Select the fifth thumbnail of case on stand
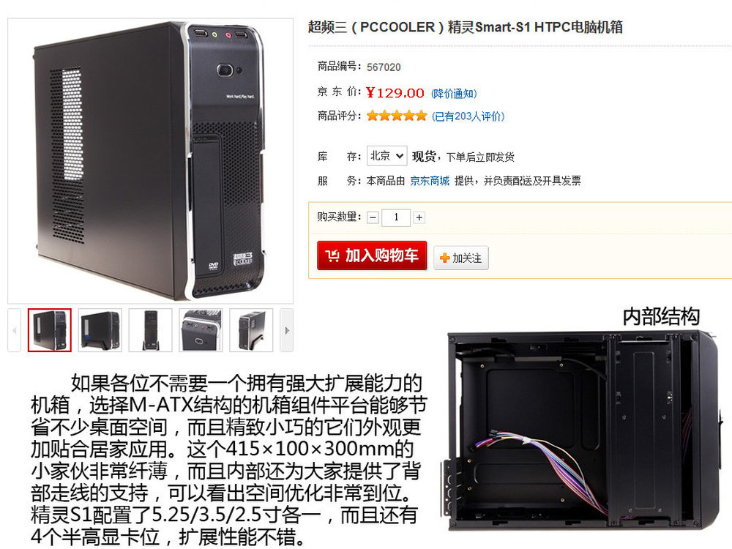Image resolution: width=732 pixels, height=549 pixels. pyautogui.click(x=251, y=330)
